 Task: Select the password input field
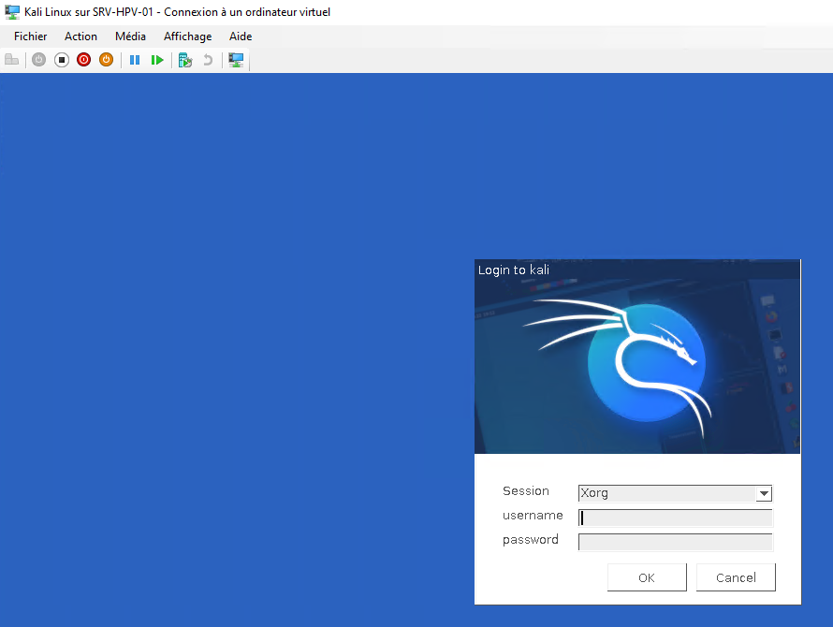[x=675, y=542]
